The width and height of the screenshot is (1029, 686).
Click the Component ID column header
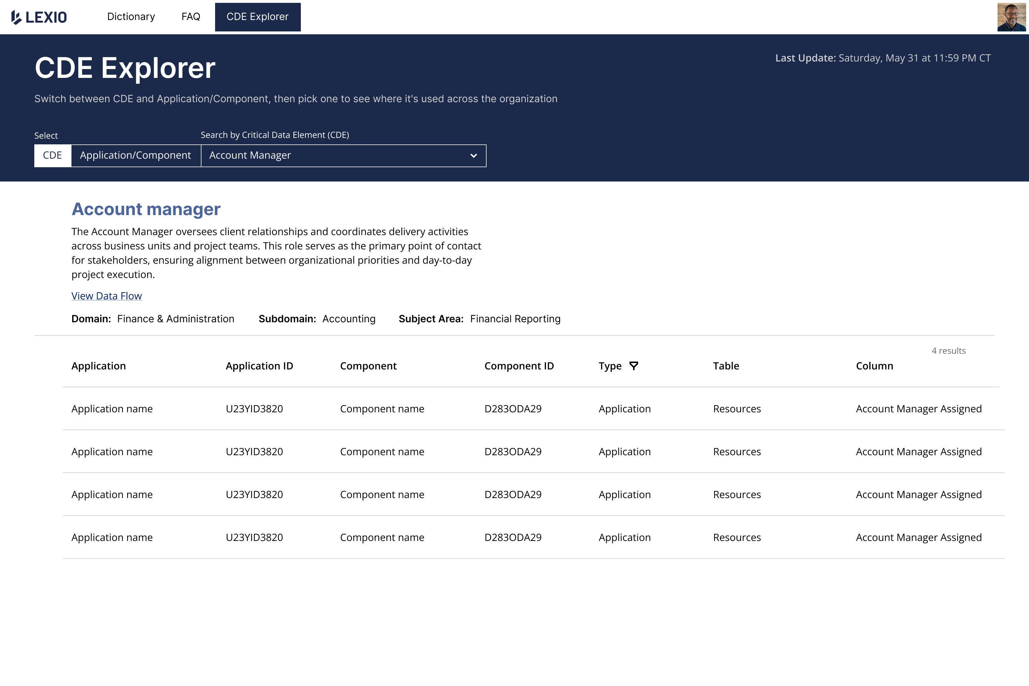pyautogui.click(x=519, y=366)
